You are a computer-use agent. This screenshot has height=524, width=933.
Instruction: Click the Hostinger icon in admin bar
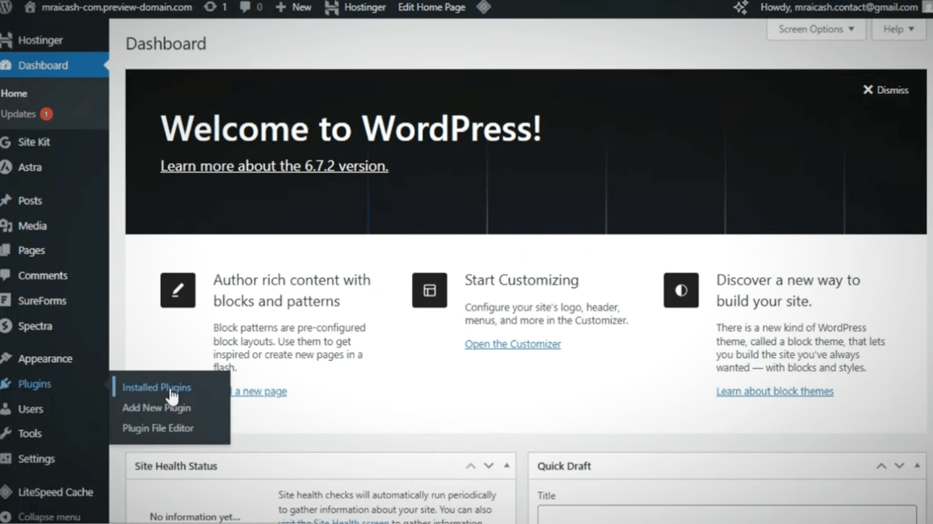pyautogui.click(x=331, y=7)
